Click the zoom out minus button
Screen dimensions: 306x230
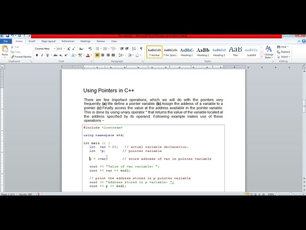pyautogui.click(x=277, y=194)
